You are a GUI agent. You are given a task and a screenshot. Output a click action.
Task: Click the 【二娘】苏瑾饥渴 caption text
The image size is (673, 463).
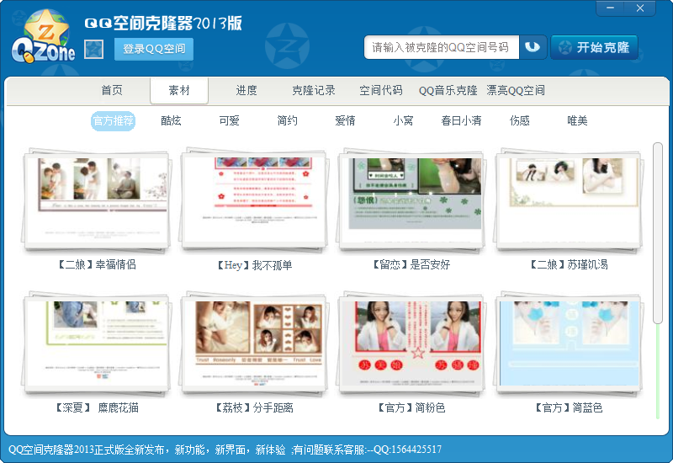click(569, 264)
